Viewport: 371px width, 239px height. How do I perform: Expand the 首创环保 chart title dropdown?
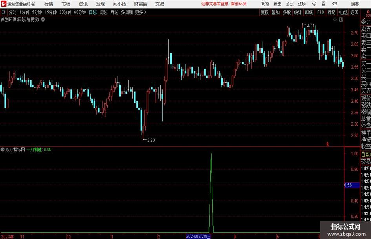pos(43,19)
